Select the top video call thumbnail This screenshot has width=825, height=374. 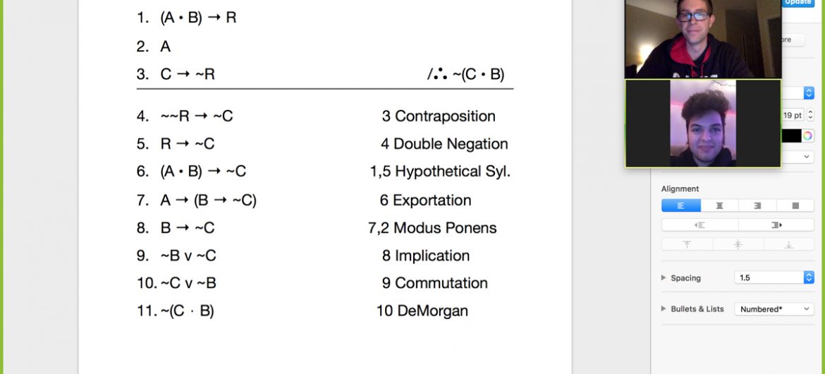tap(703, 39)
